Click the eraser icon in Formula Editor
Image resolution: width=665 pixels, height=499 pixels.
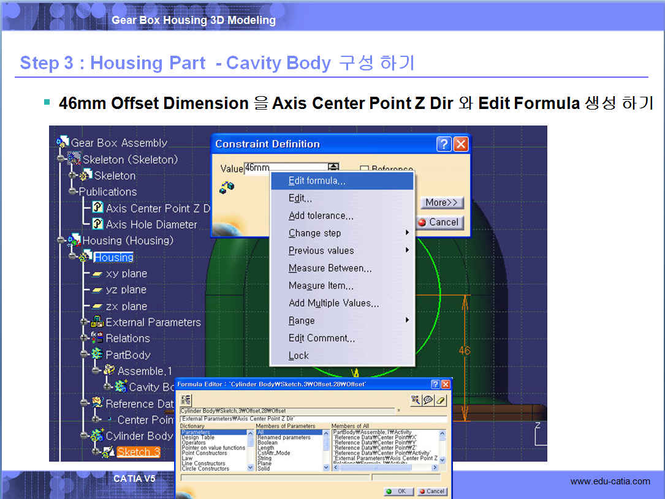441,400
